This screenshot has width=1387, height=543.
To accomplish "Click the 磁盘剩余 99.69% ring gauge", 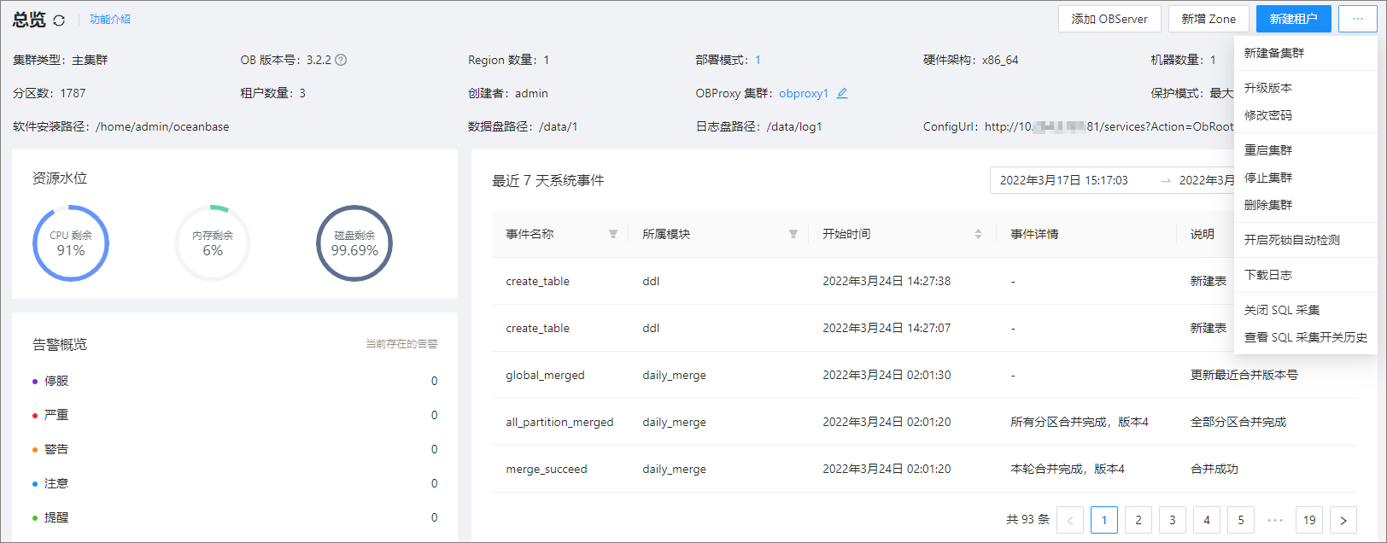I will tap(354, 243).
